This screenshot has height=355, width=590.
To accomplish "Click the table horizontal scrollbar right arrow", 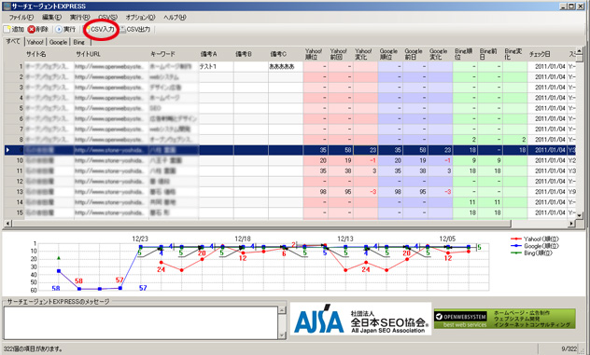I will tap(571, 224).
